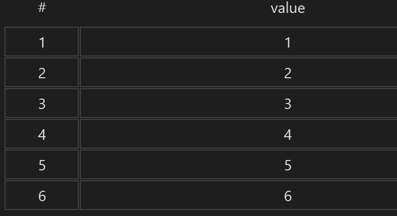397x216 pixels.
Task: Select value cell containing 6
Action: point(238,195)
